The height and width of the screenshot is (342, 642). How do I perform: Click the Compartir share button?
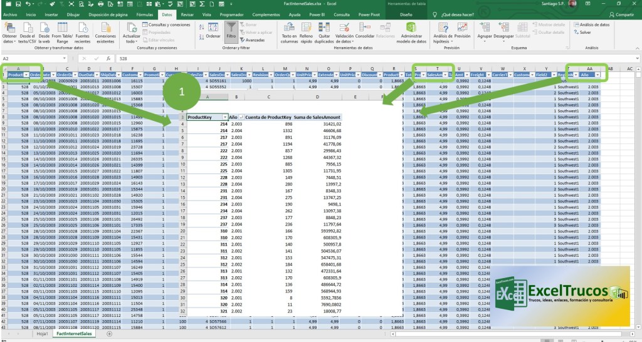[x=620, y=14]
